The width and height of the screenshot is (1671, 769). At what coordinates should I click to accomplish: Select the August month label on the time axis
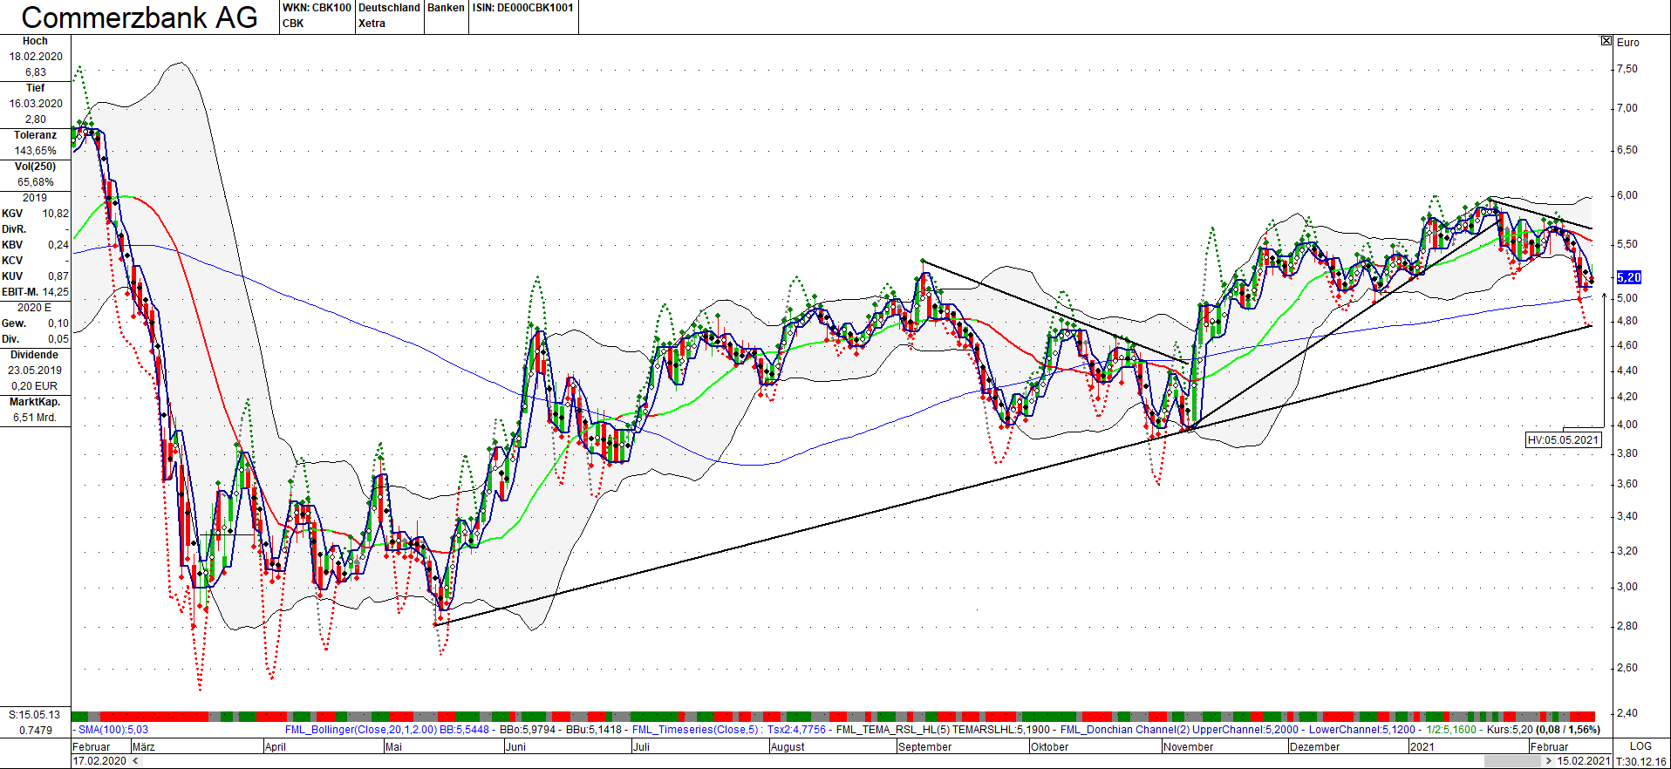[x=788, y=747]
